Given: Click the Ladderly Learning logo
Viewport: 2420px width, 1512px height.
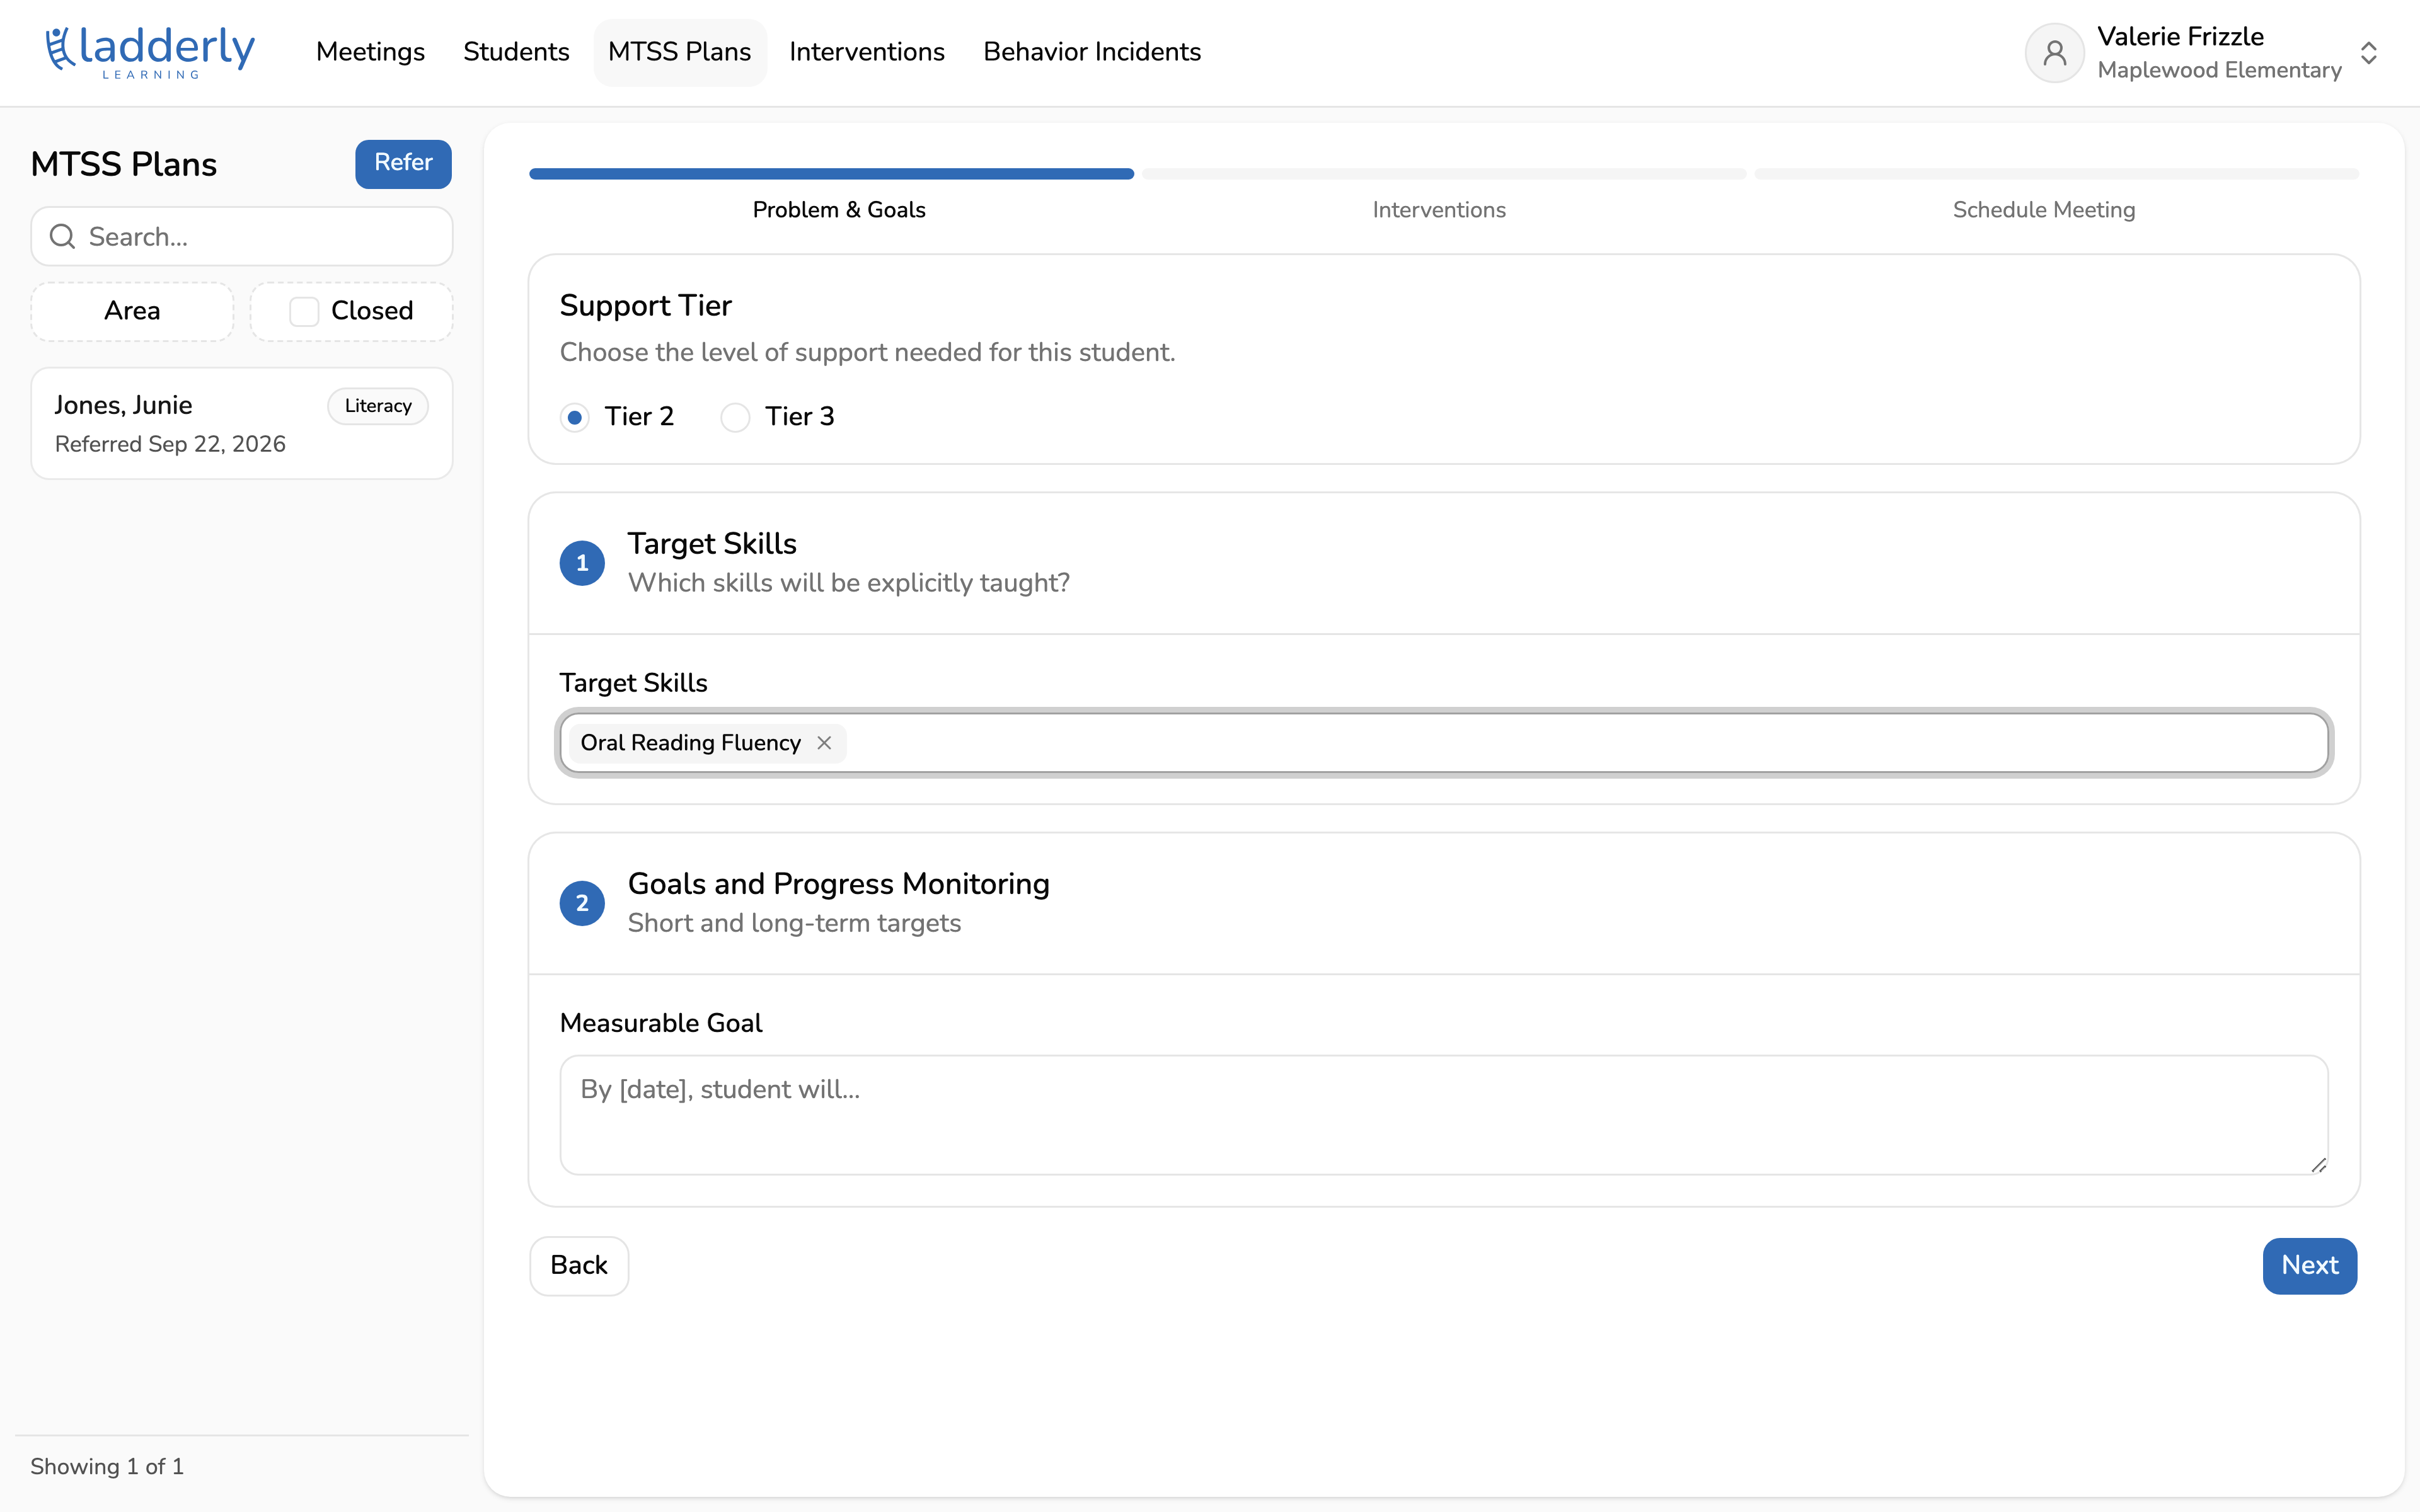Looking at the screenshot, I should (150, 52).
